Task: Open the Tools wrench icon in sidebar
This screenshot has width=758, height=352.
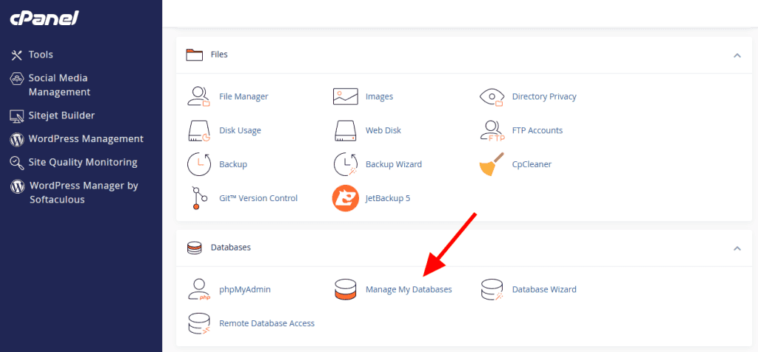Action: click(17, 55)
